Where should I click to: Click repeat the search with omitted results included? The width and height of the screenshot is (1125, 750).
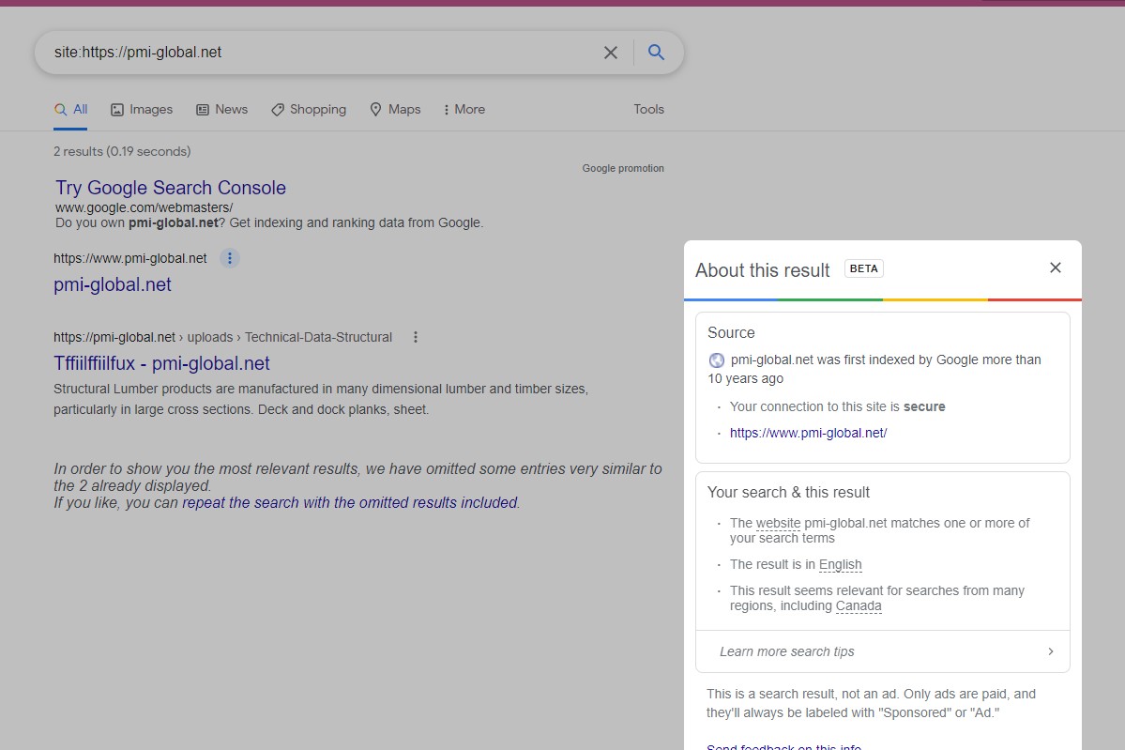pyautogui.click(x=349, y=502)
